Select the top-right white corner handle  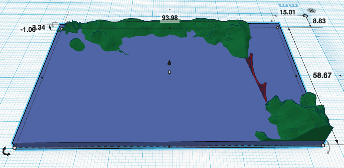pos(278,27)
